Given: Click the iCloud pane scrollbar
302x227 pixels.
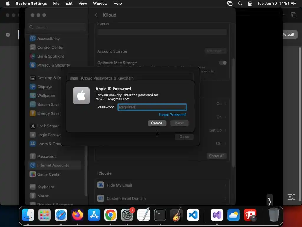Looking at the screenshot, I should (234, 113).
